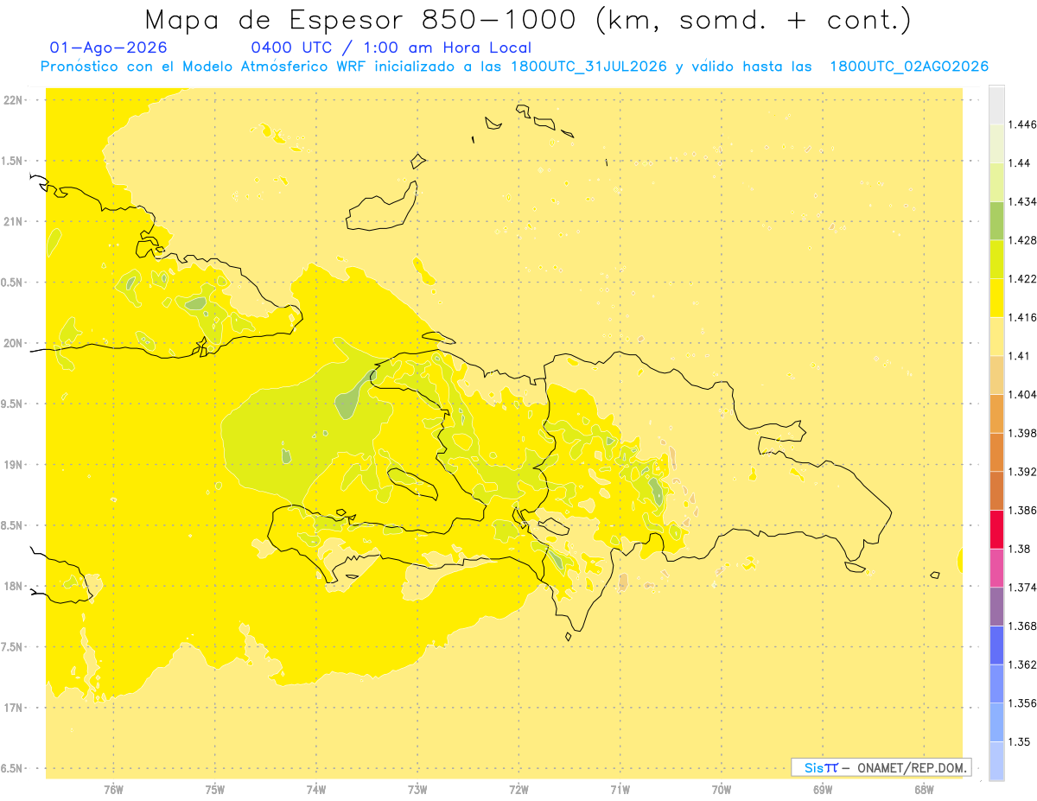Click the legend color between 1.416 and 1.422
Viewport: 1037px width, 801px height.
pyautogui.click(x=996, y=298)
